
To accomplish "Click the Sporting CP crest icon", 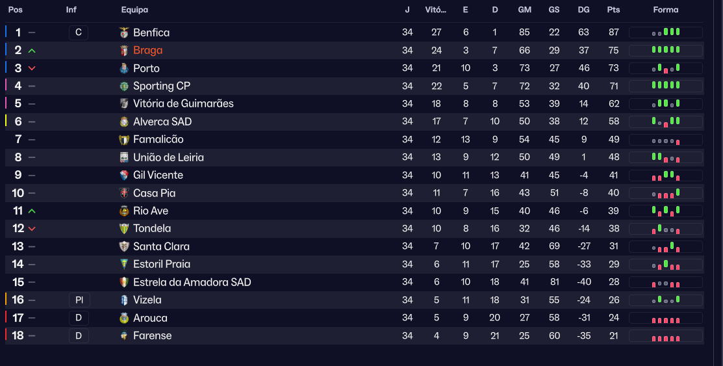I will pyautogui.click(x=124, y=86).
